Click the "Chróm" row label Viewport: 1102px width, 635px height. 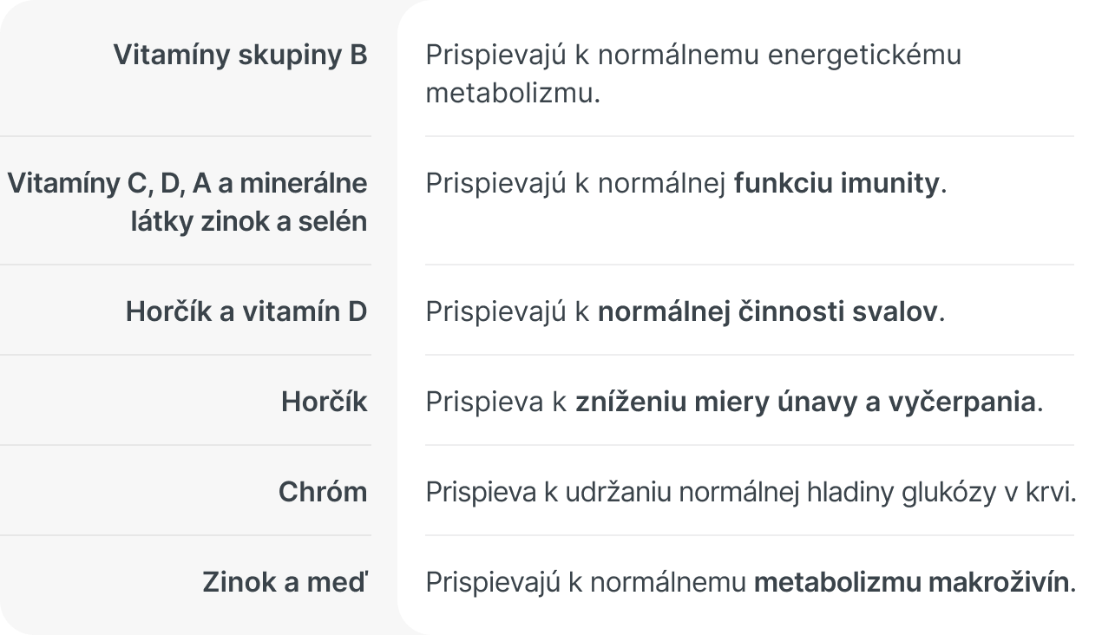323,492
